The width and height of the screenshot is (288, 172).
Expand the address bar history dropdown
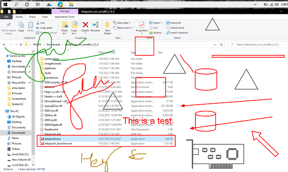[215, 44]
